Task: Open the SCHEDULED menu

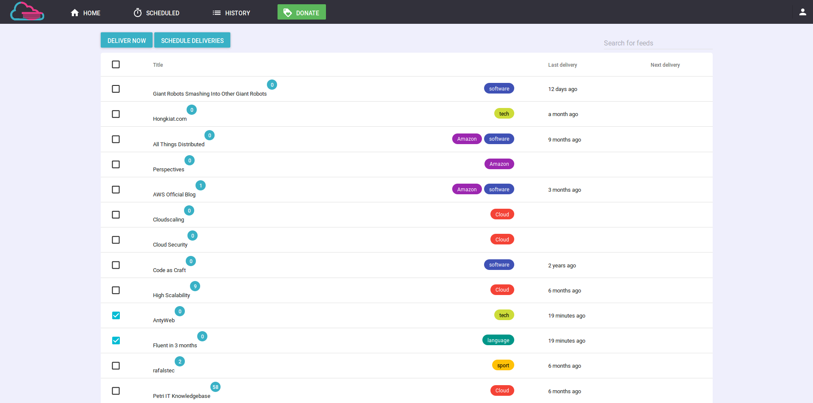Action: coord(156,13)
